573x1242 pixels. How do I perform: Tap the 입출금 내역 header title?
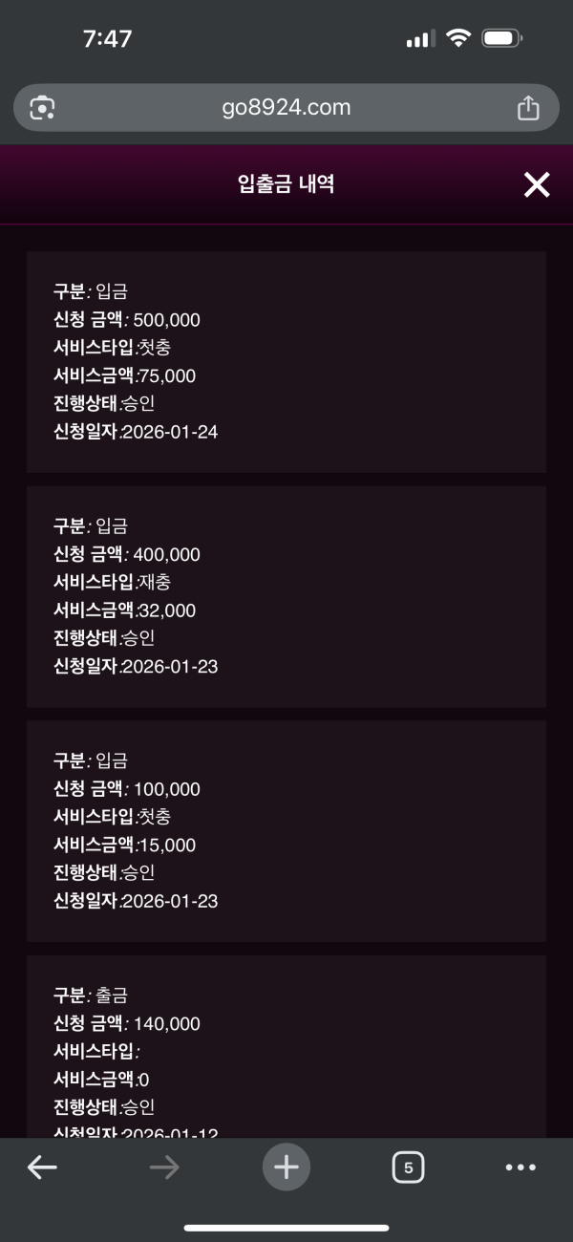click(286, 184)
